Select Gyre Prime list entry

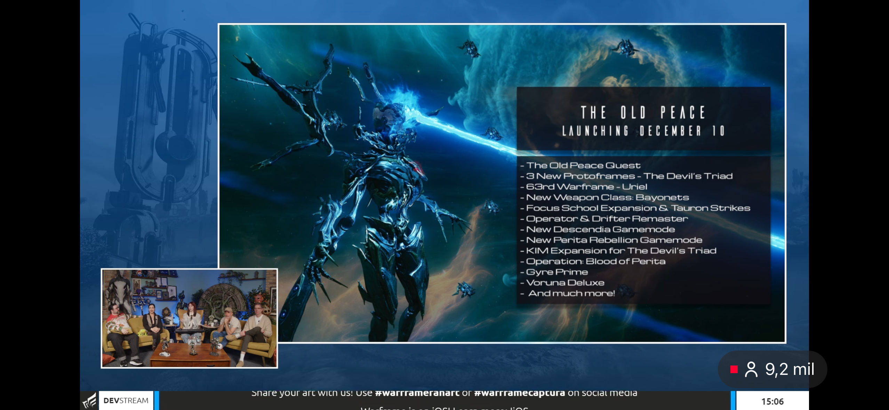557,272
